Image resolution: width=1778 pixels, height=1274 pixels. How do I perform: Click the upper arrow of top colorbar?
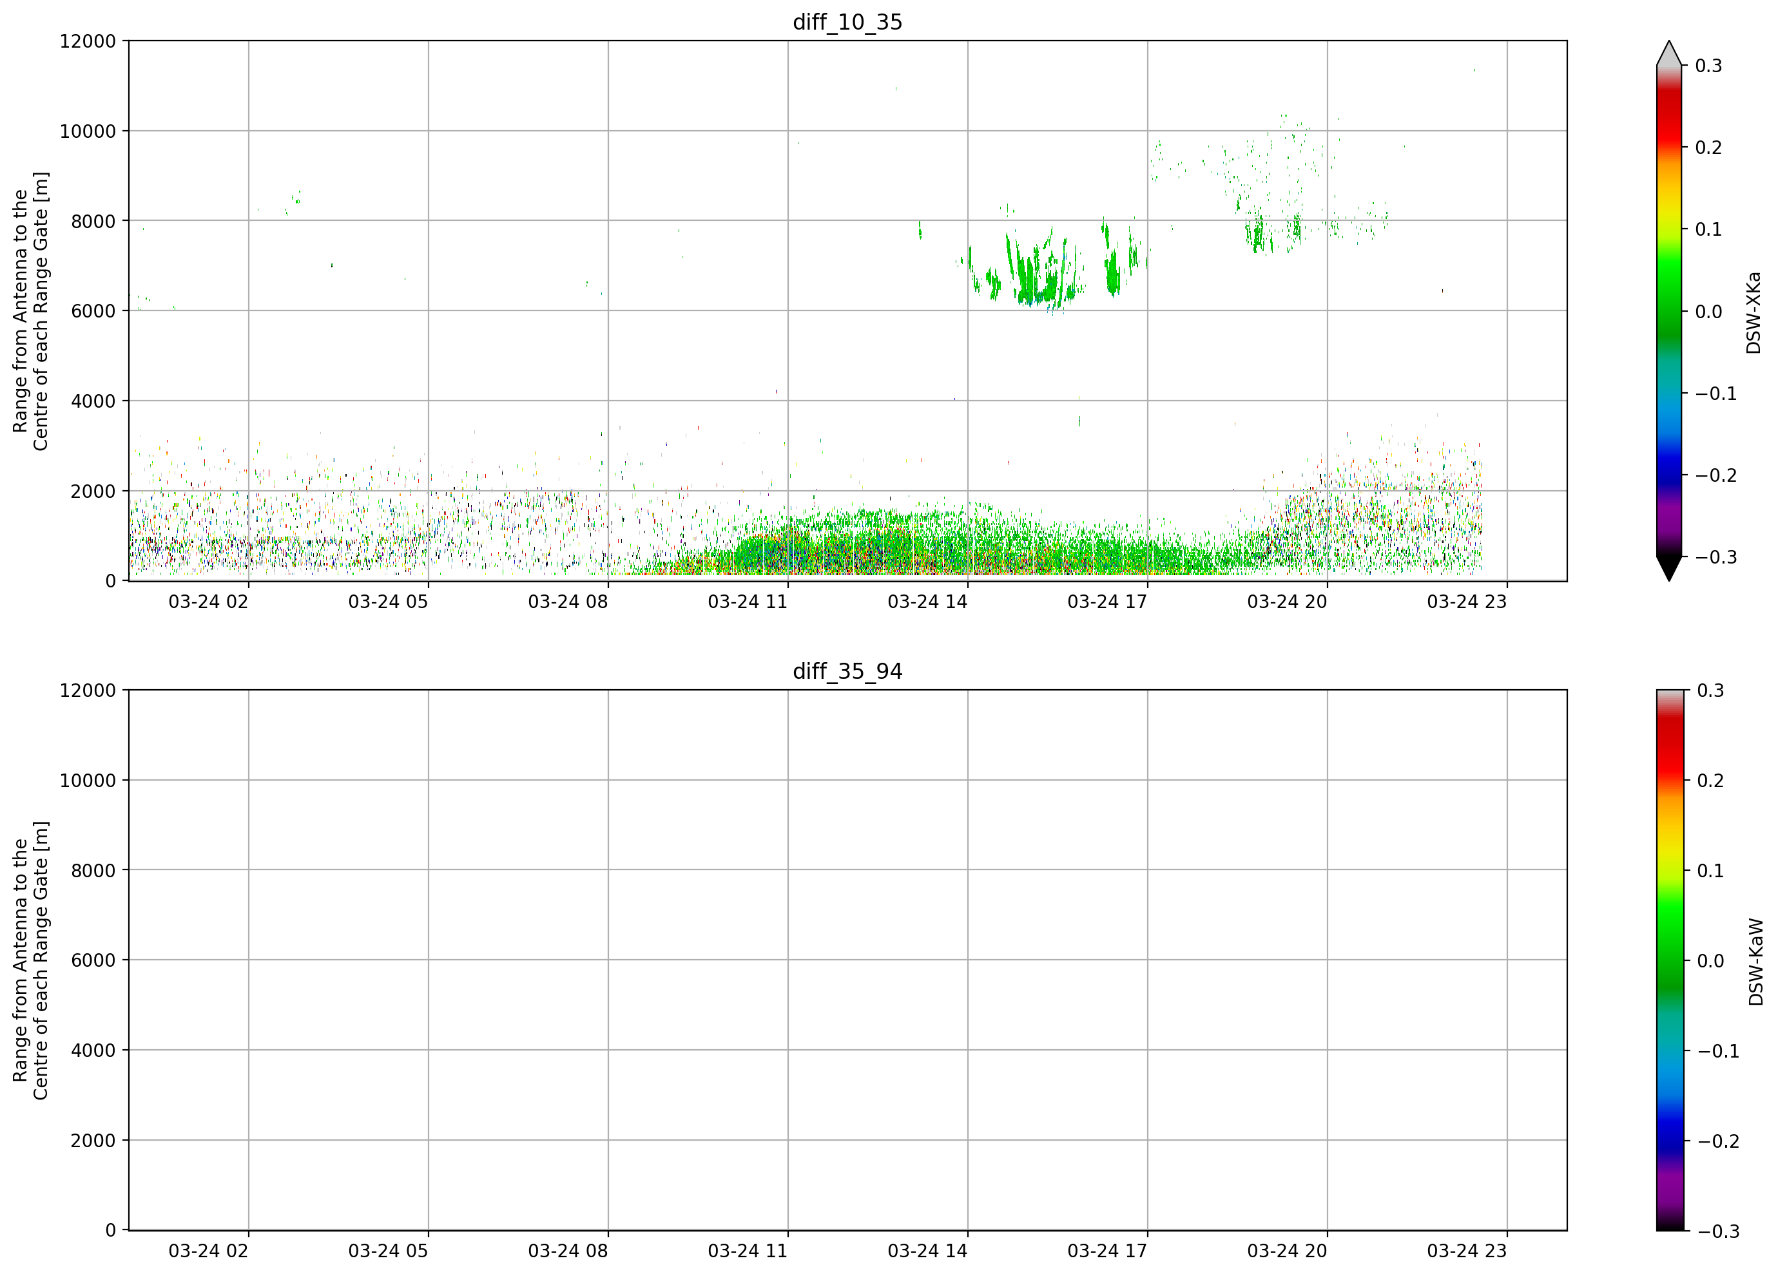(1669, 53)
